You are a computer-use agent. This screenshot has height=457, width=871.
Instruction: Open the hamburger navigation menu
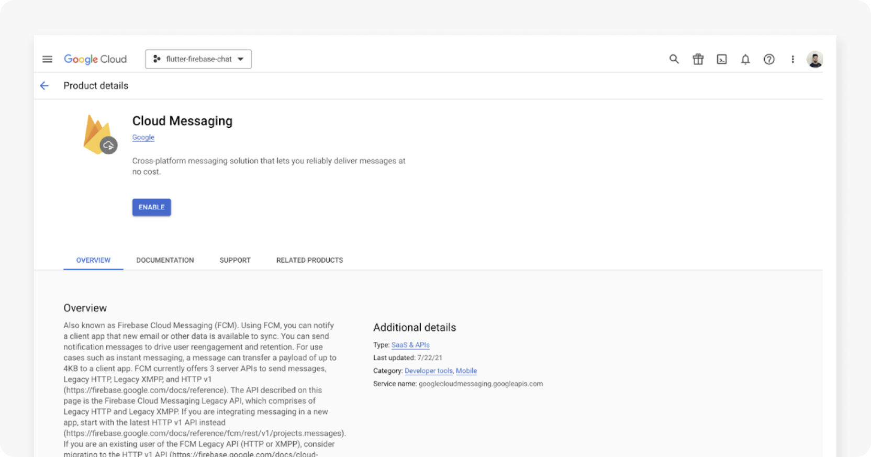coord(47,59)
